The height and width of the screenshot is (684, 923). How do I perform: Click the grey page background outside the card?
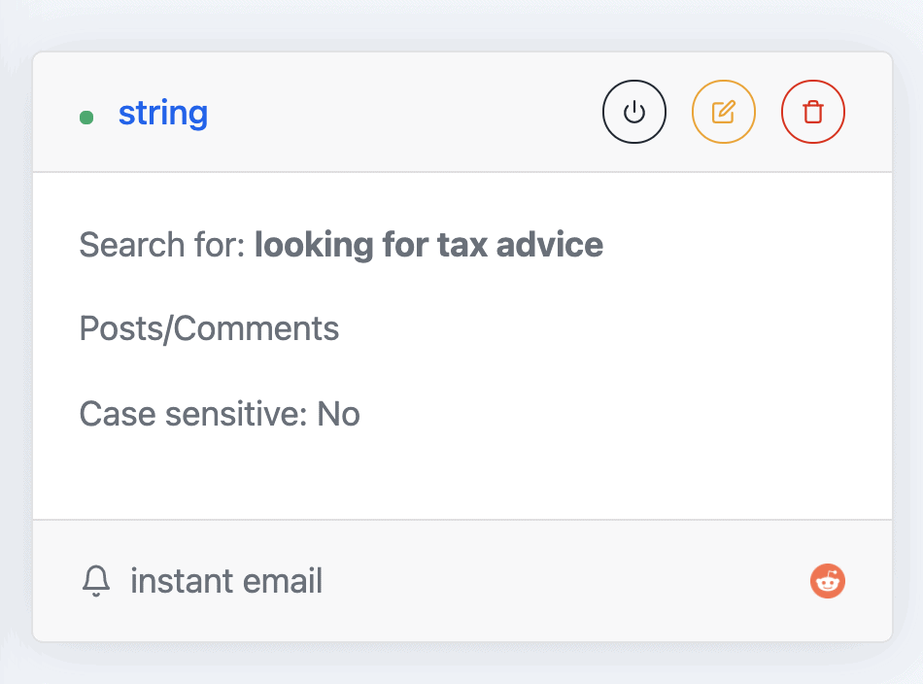[x=462, y=666]
